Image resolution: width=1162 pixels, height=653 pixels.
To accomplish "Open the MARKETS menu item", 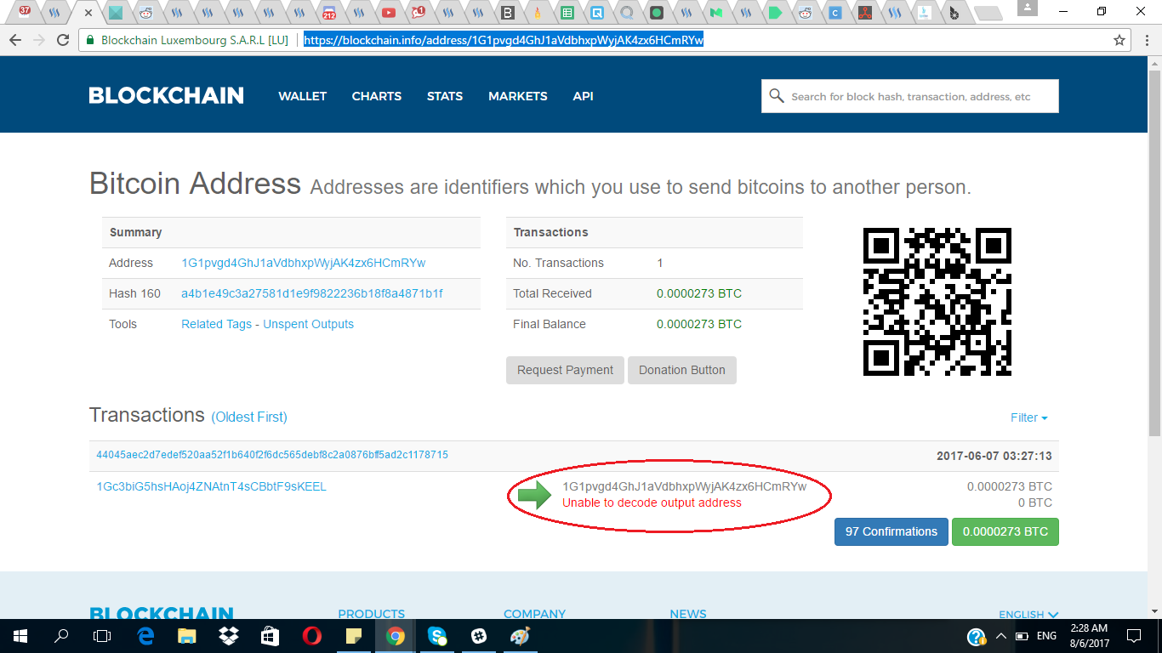I will click(518, 96).
